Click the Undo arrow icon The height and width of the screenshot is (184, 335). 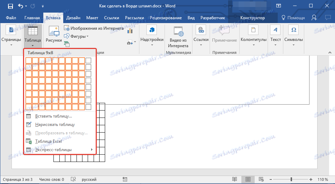[x=21, y=6]
